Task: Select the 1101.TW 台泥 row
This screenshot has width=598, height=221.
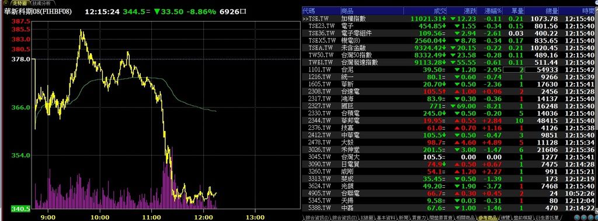Action: pyautogui.click(x=448, y=70)
